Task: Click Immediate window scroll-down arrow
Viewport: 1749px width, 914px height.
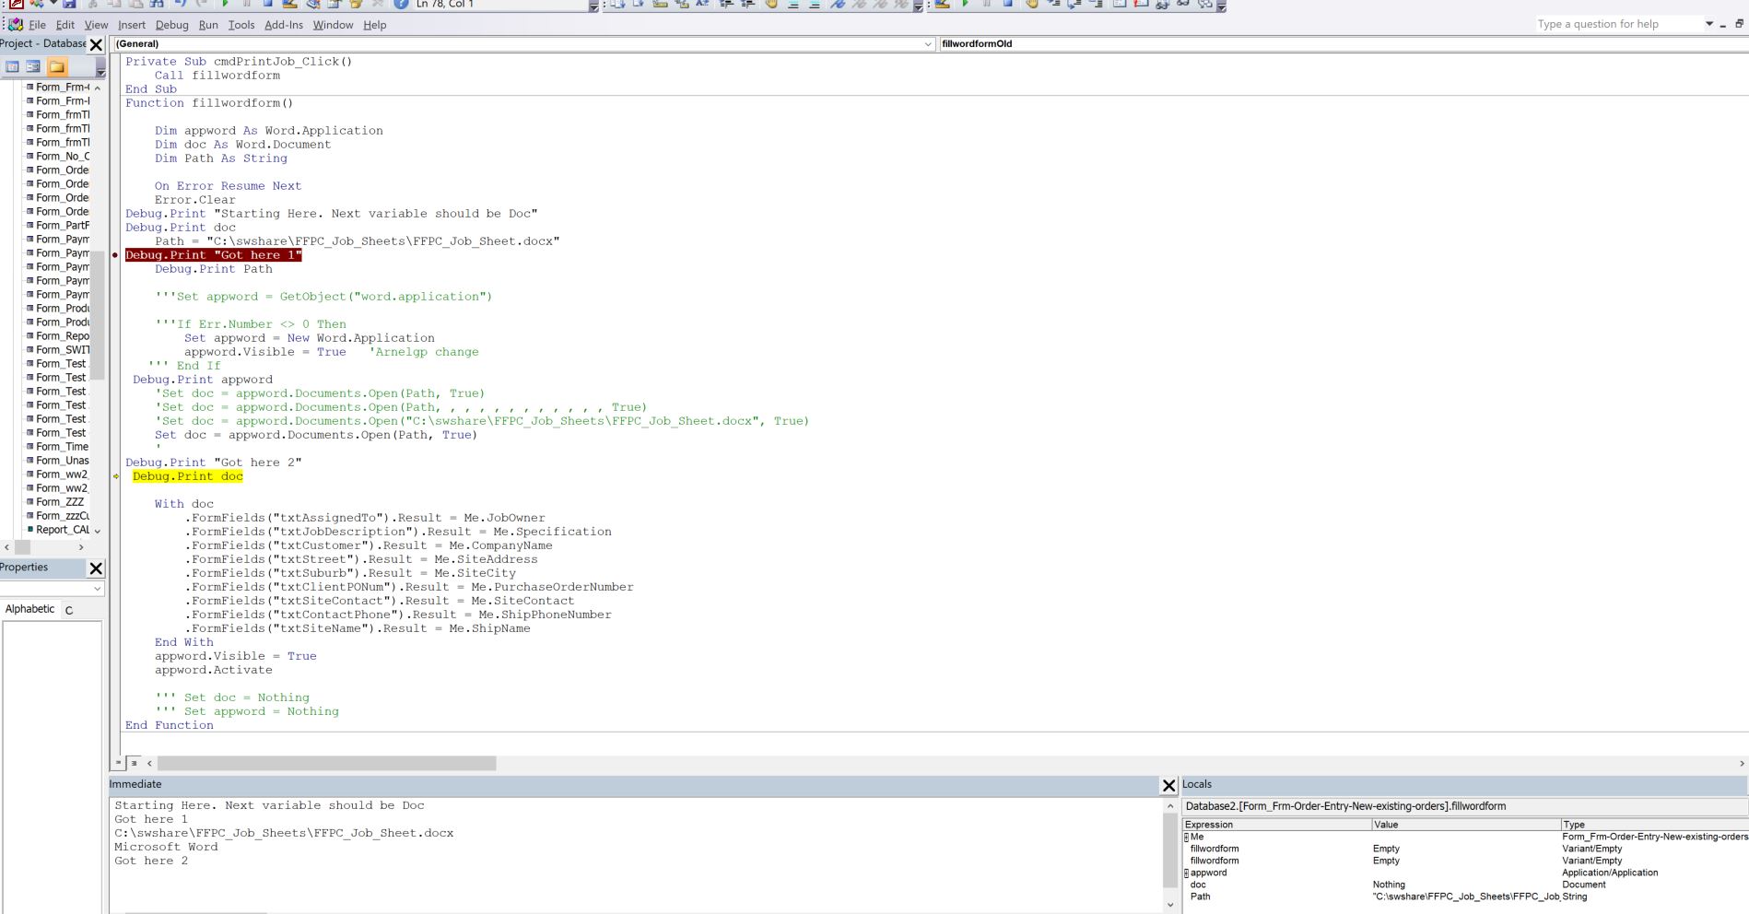Action: [1170, 905]
